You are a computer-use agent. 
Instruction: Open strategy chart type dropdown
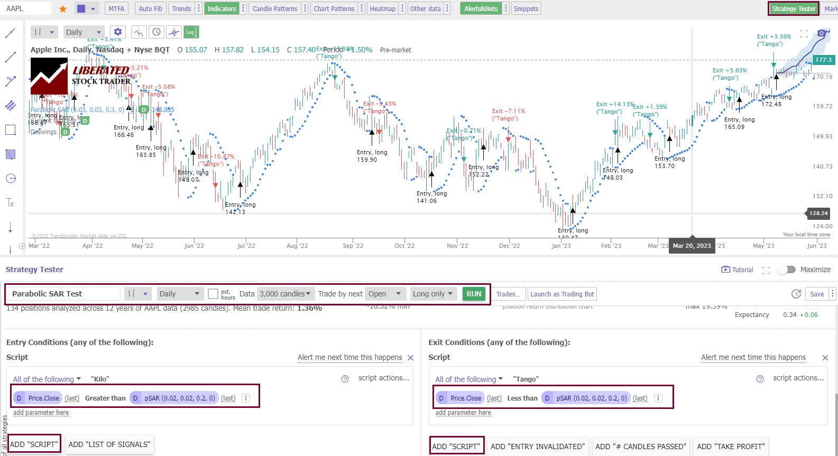[138, 294]
